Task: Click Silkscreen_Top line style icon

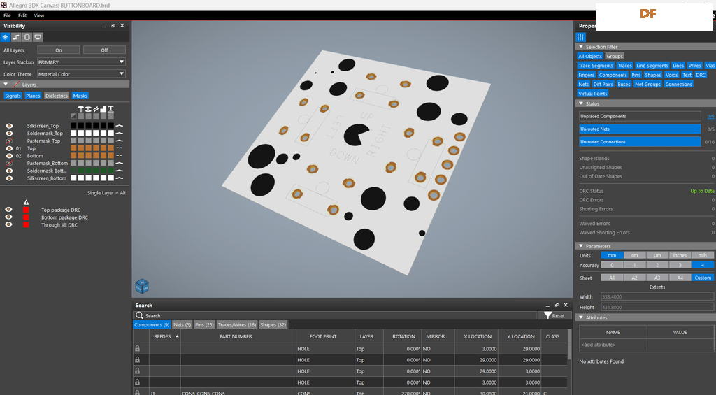Action: 119,126
